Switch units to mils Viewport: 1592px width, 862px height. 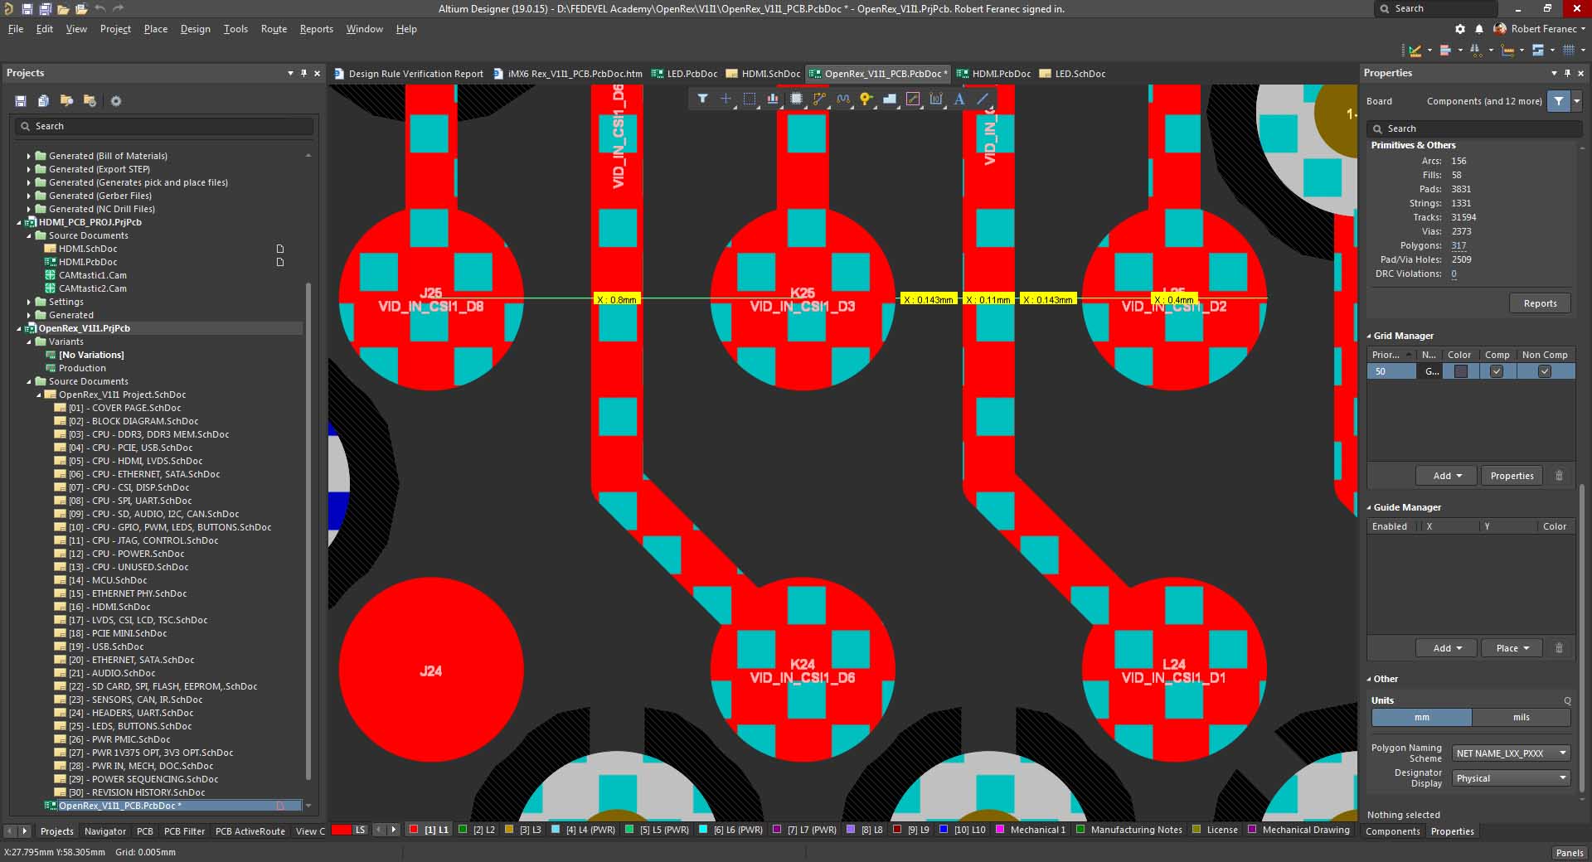click(1521, 718)
